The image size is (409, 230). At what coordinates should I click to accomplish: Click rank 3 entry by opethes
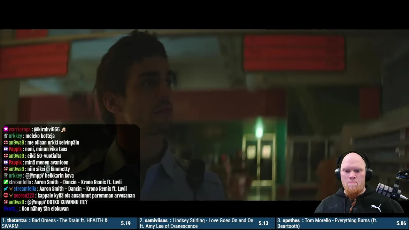point(342,223)
